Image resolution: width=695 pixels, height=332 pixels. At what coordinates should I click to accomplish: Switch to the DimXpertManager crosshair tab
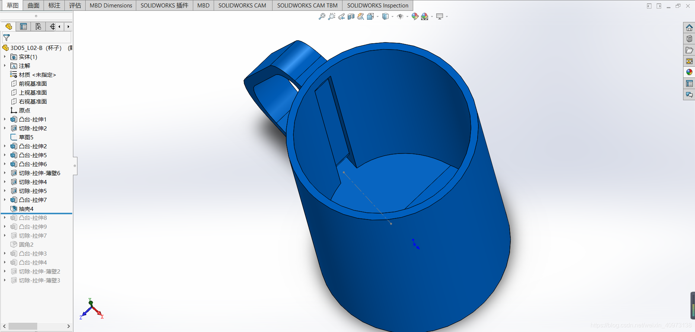tap(52, 26)
